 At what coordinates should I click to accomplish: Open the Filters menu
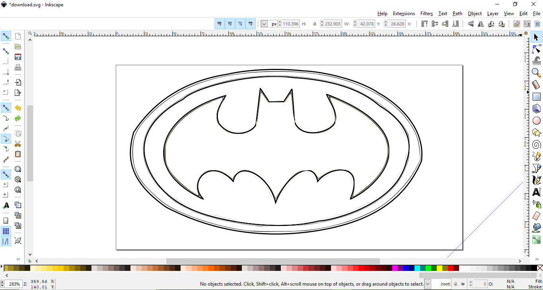click(x=426, y=14)
